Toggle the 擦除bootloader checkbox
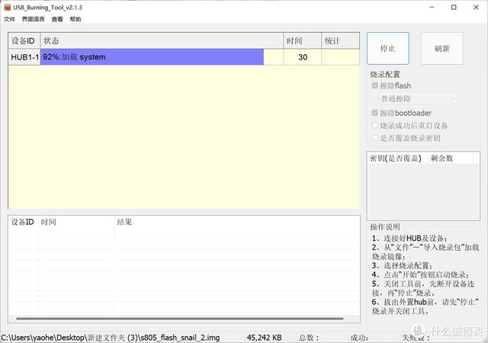Screen dimensions: 488x343 click(x=374, y=113)
